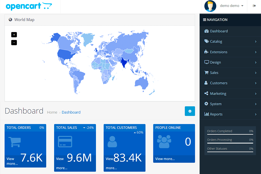Click the Home breadcrumb link
This screenshot has height=174, width=261.
[52, 112]
